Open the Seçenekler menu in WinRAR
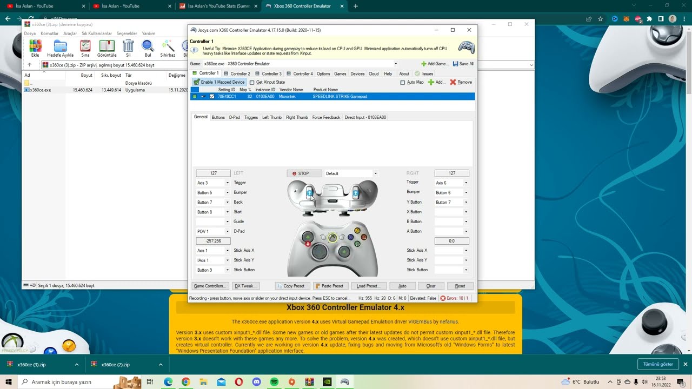This screenshot has width=692, height=389. click(127, 33)
